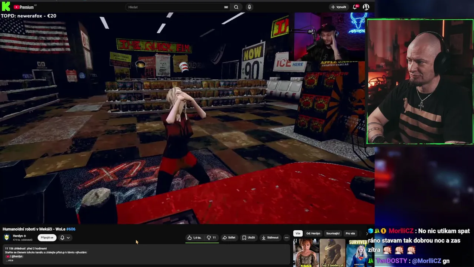Click the Sdílet share button
Screen dimensions: 474x267
[229, 238]
